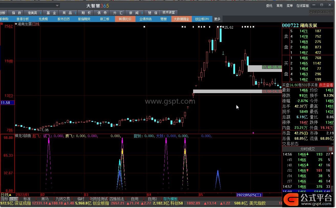Open 常用 common functions menu
Image resolution: width=336 pixels, height=208 pixels.
click(279, 6)
